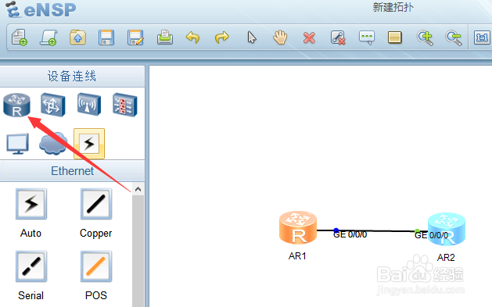Zoom out with magnifier minus icon
The image size is (492, 307).
(x=454, y=38)
